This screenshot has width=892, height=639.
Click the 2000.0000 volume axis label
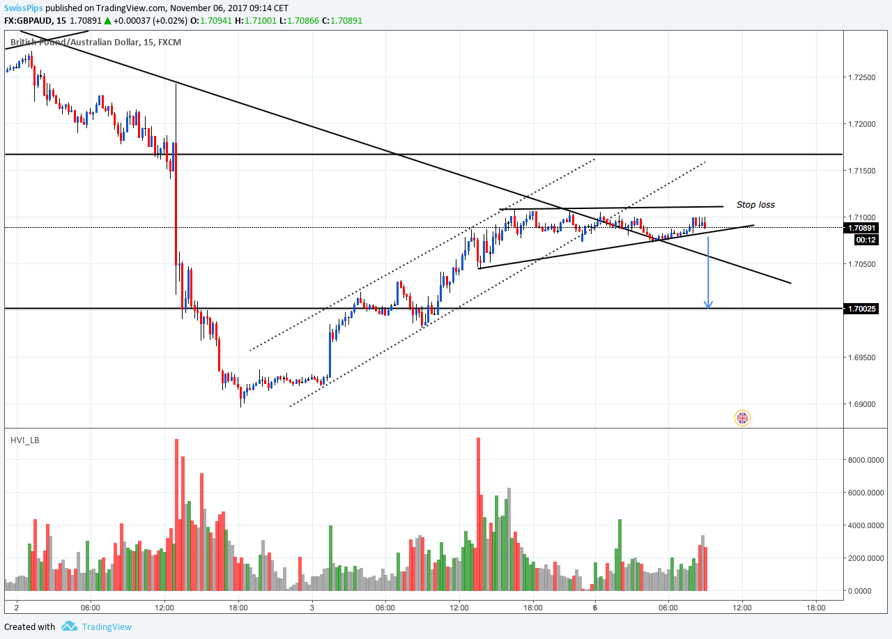point(866,558)
